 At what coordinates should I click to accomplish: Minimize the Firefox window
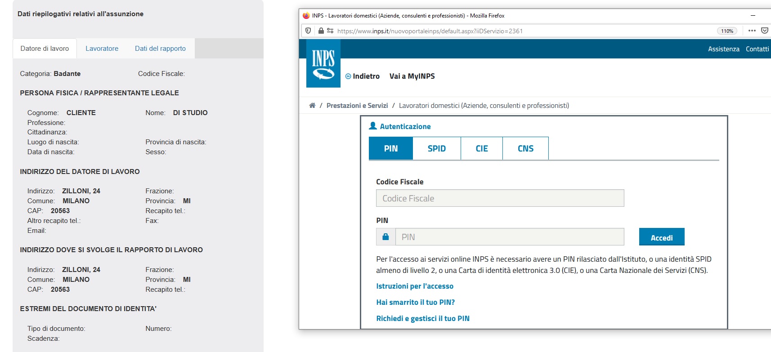click(753, 15)
